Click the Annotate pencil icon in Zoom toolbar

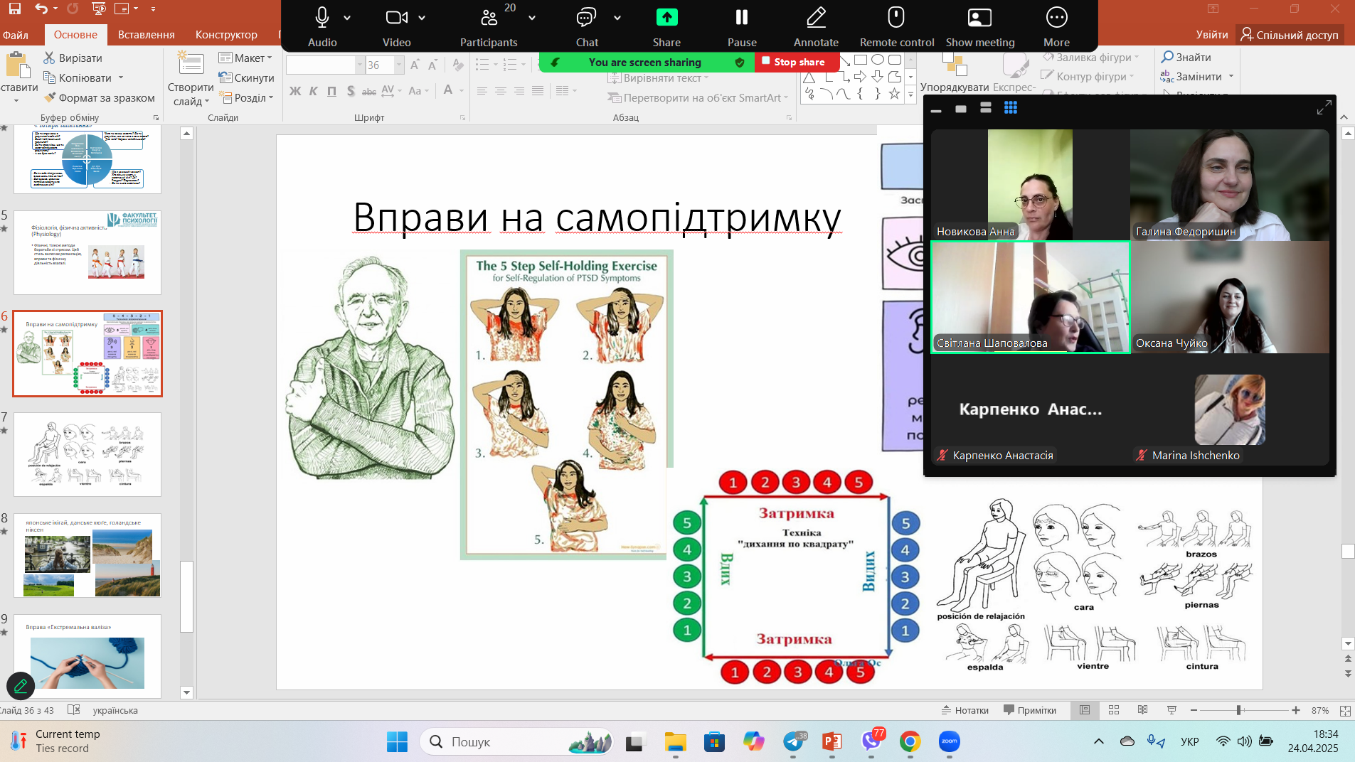[x=816, y=18]
